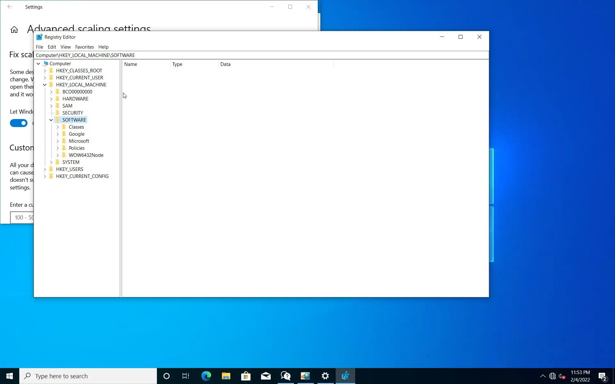Image resolution: width=615 pixels, height=384 pixels.
Task: Collapse the HKEY_LOCAL_MACHINE hive
Action: (x=45, y=85)
